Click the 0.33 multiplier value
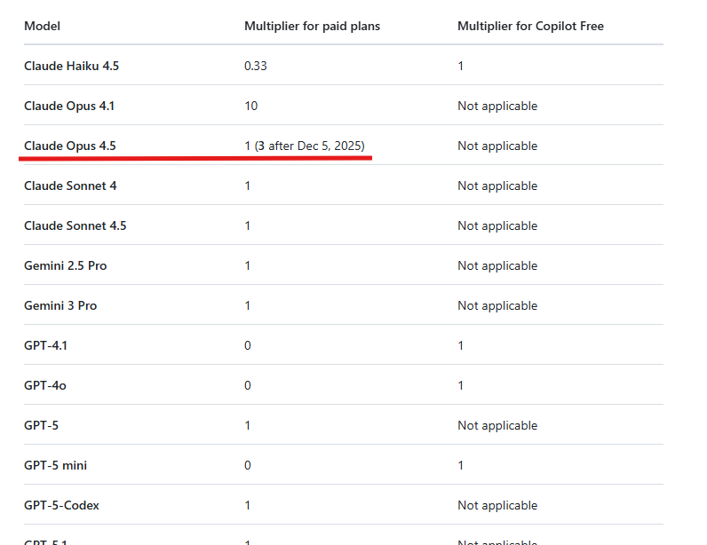707x545 pixels. (255, 66)
